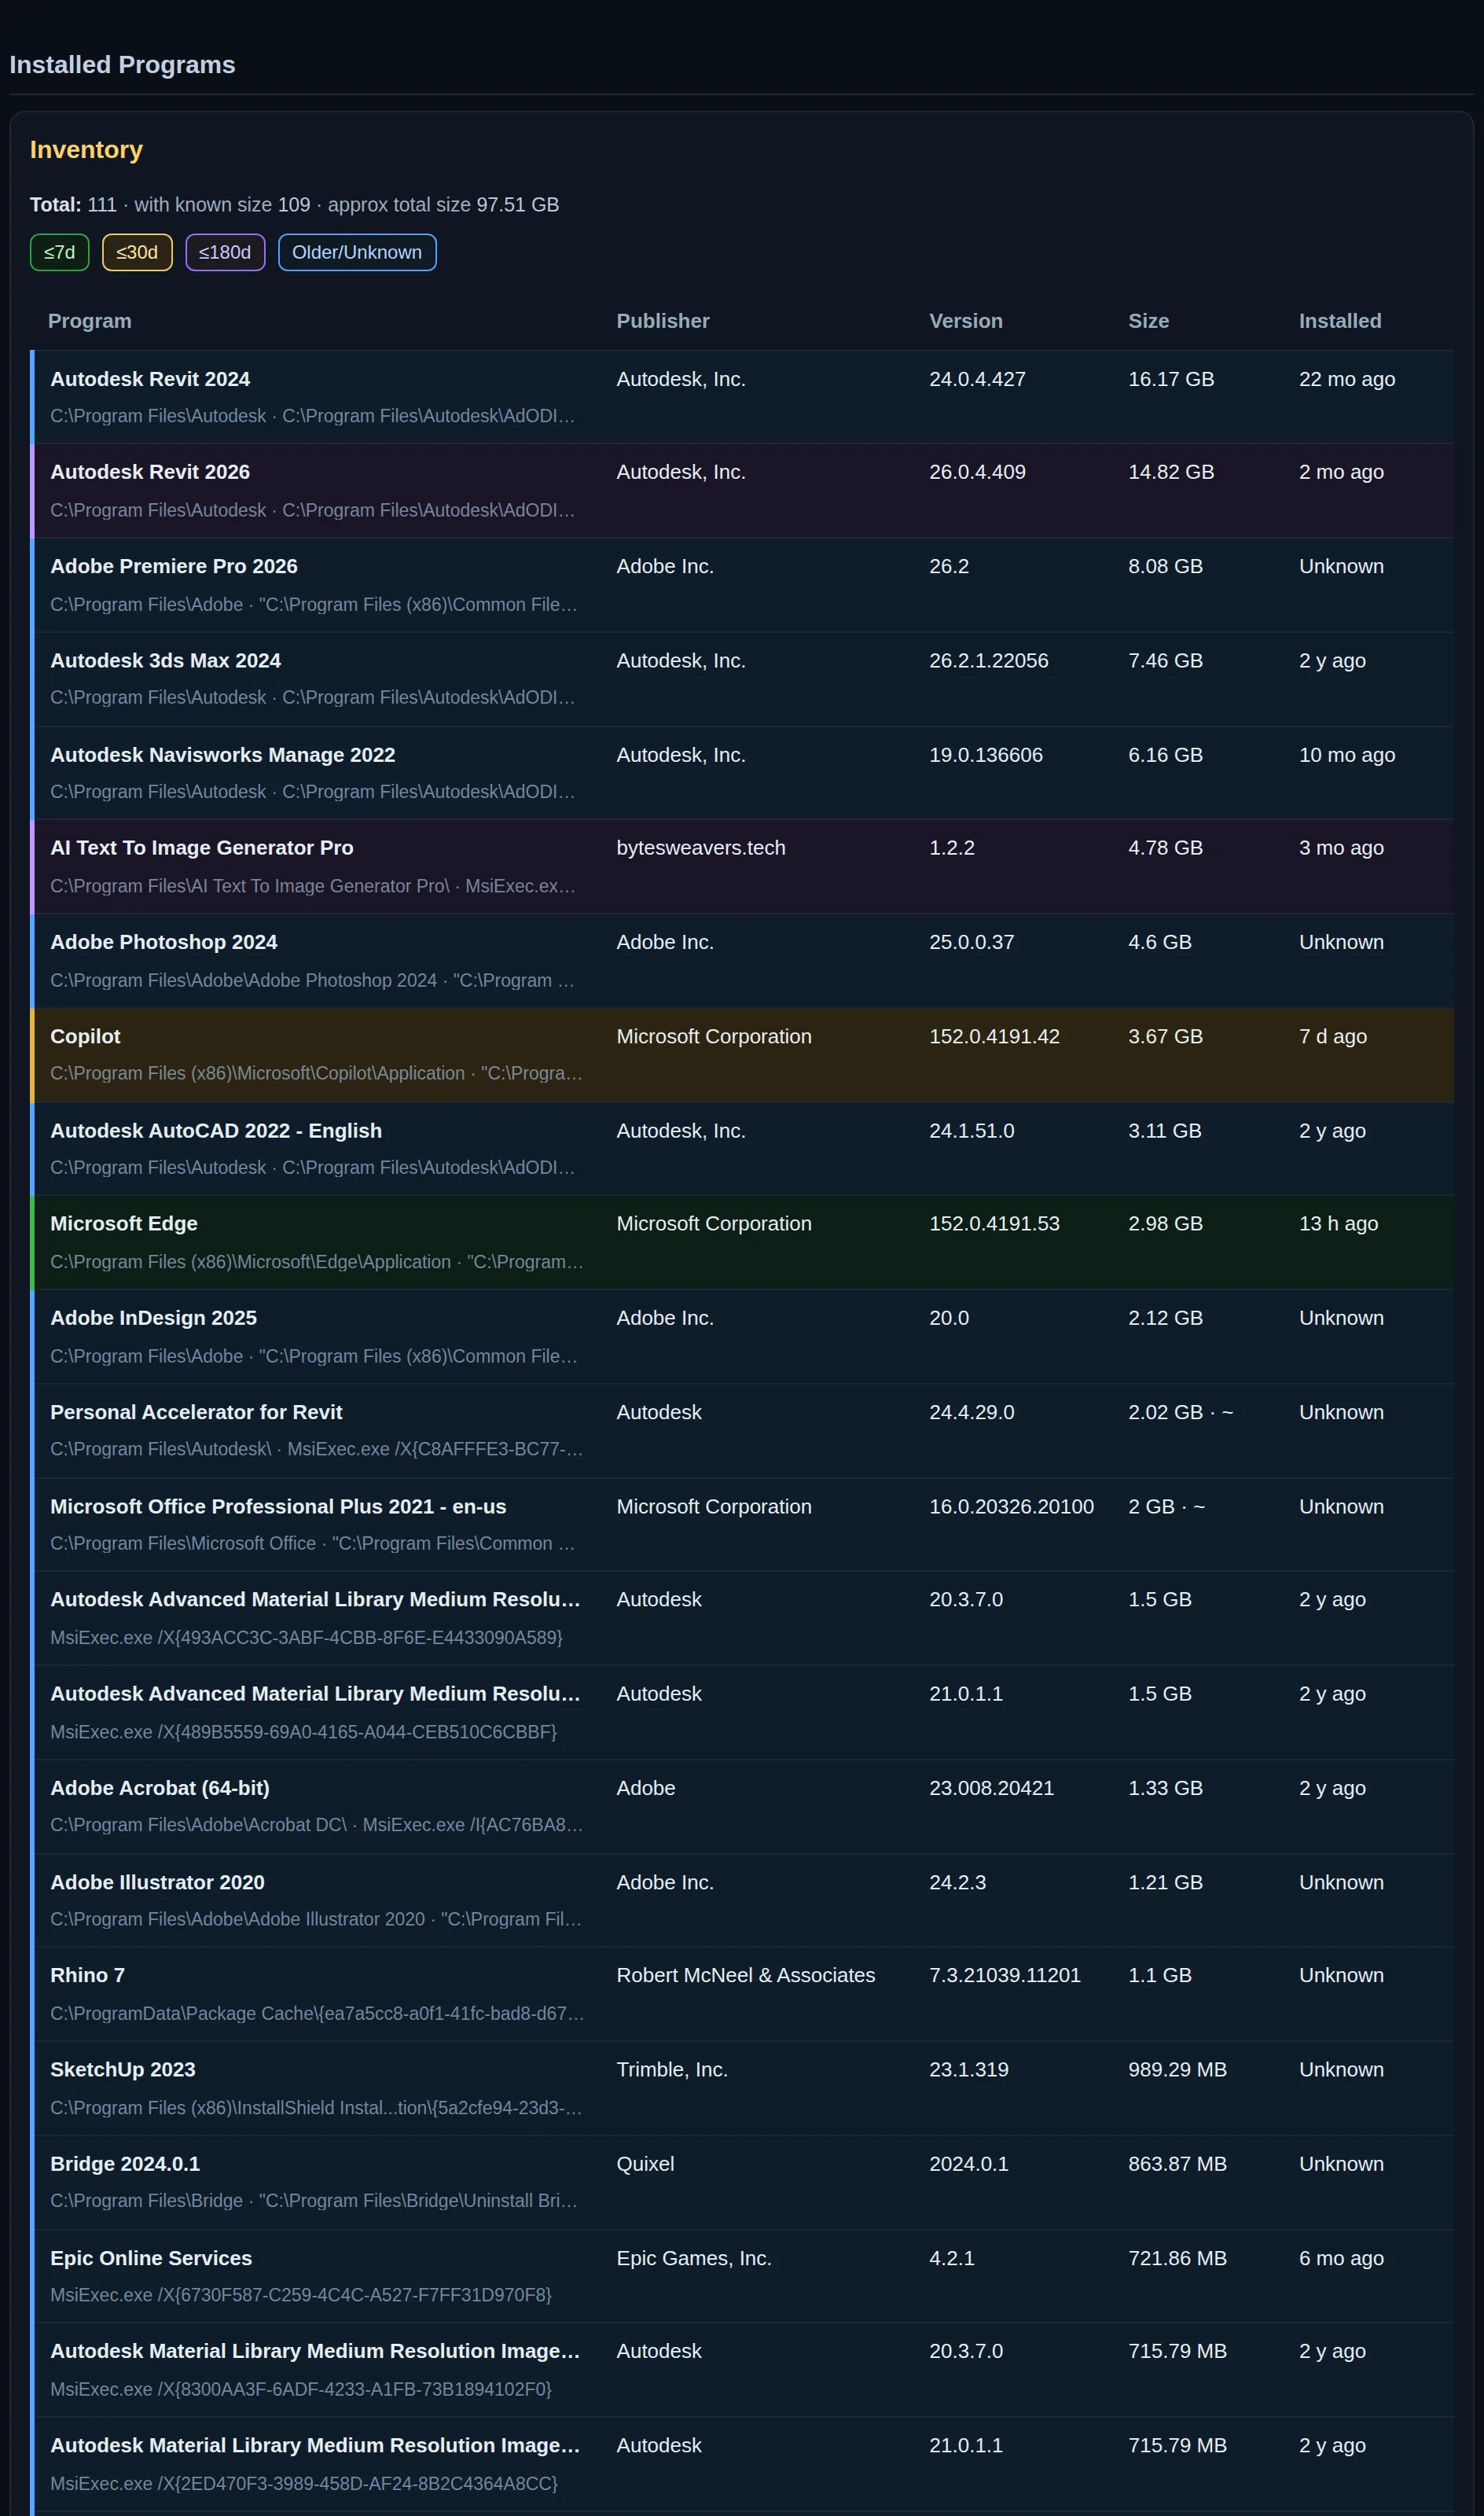1484x2516 pixels.
Task: Click the 14.82 GB size value
Action: click(1171, 472)
